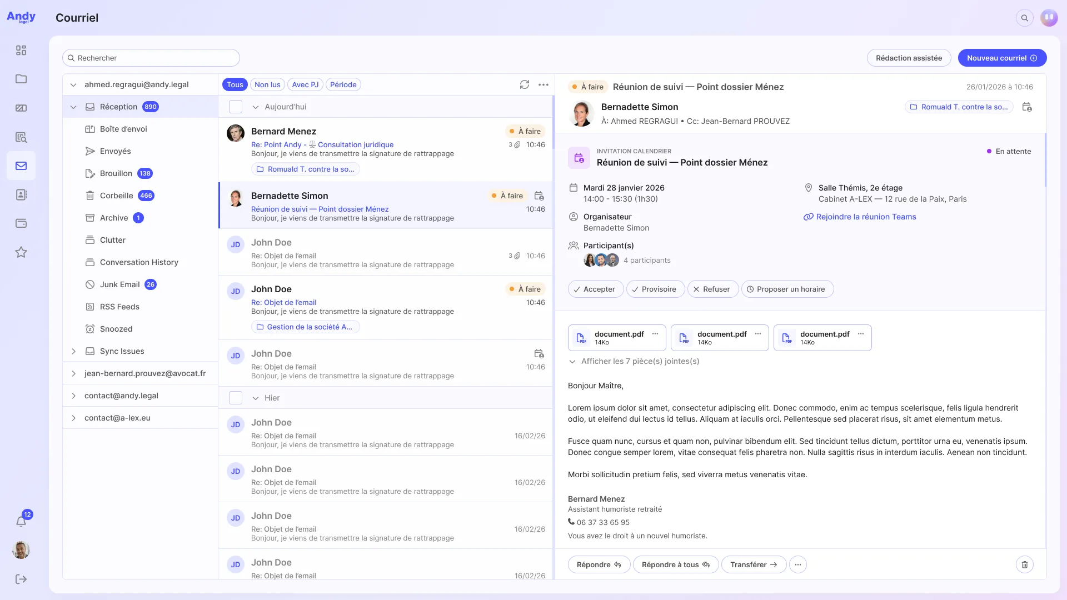Click the Nouveau courriel button

tap(1002, 58)
